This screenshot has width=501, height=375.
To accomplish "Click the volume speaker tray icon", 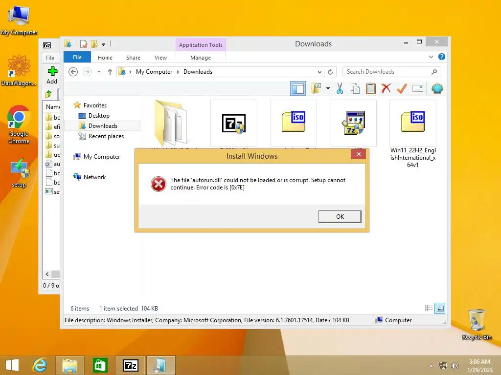I will click(x=455, y=366).
